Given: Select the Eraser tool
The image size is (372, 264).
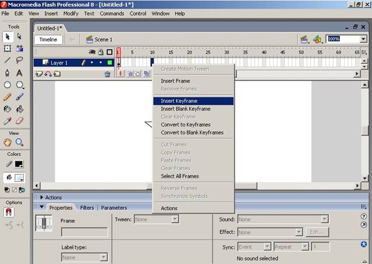Looking at the screenshot, I should tap(19, 121).
